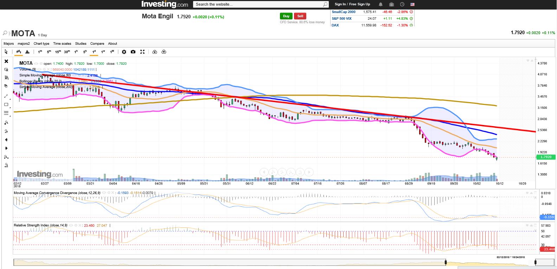Open notifications bell in header
Screen dimensions: 557x269
(380, 4)
